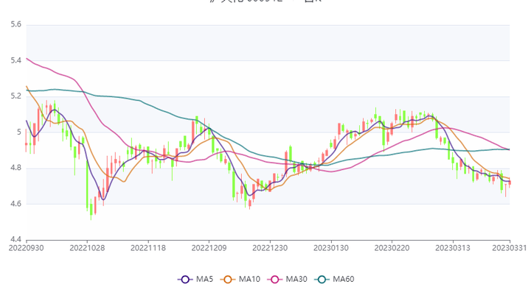The image size is (531, 298).
Task: Disable the MA60 series via its legend text
Action: click(343, 280)
